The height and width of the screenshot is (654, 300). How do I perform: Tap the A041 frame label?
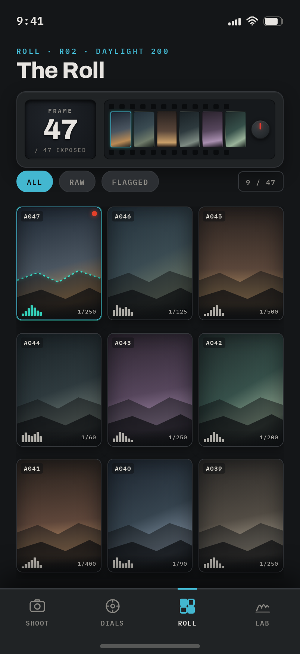tap(32, 469)
